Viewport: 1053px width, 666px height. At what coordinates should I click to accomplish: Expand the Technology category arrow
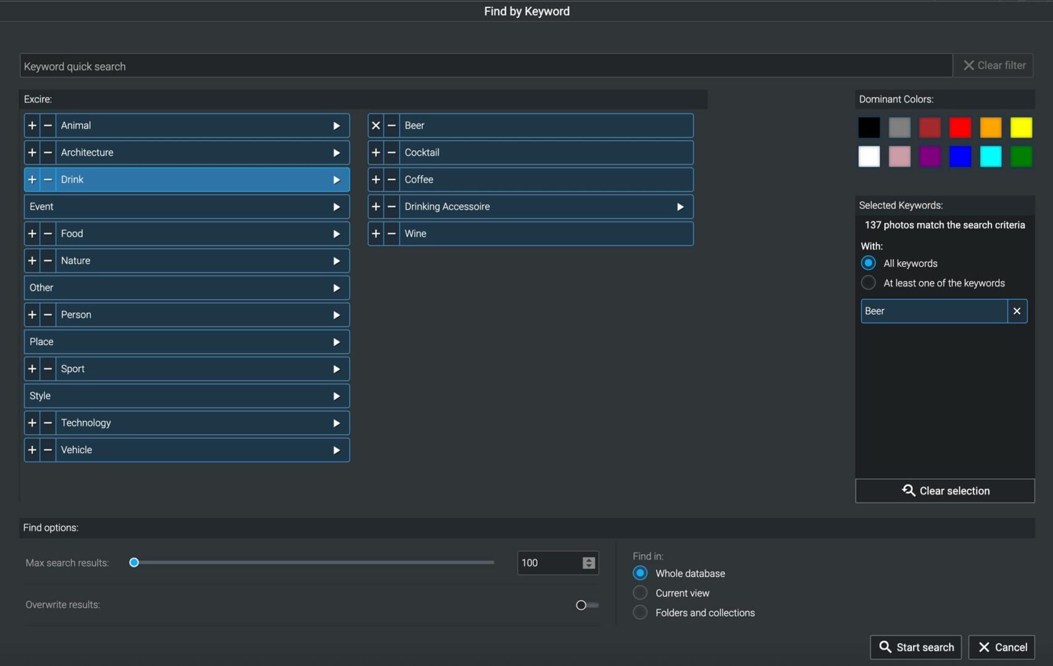336,423
